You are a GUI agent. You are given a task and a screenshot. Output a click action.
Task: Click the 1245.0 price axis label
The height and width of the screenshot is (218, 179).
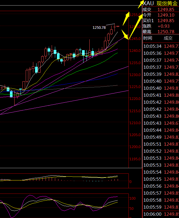135,39
